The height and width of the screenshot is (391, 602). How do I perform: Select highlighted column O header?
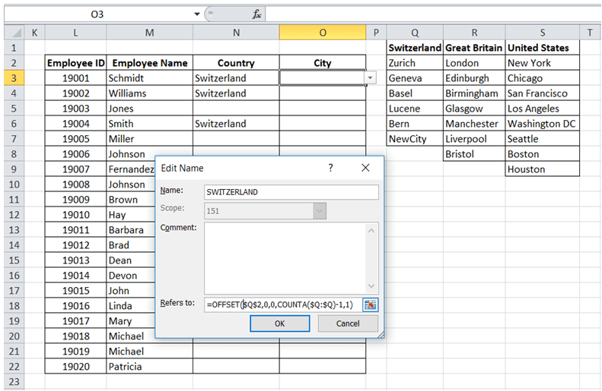(323, 33)
